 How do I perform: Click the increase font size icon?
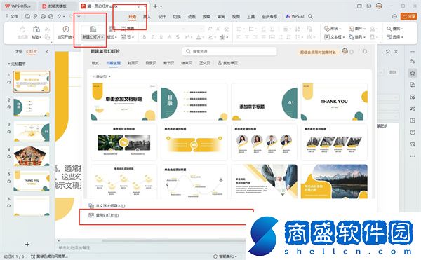point(210,29)
